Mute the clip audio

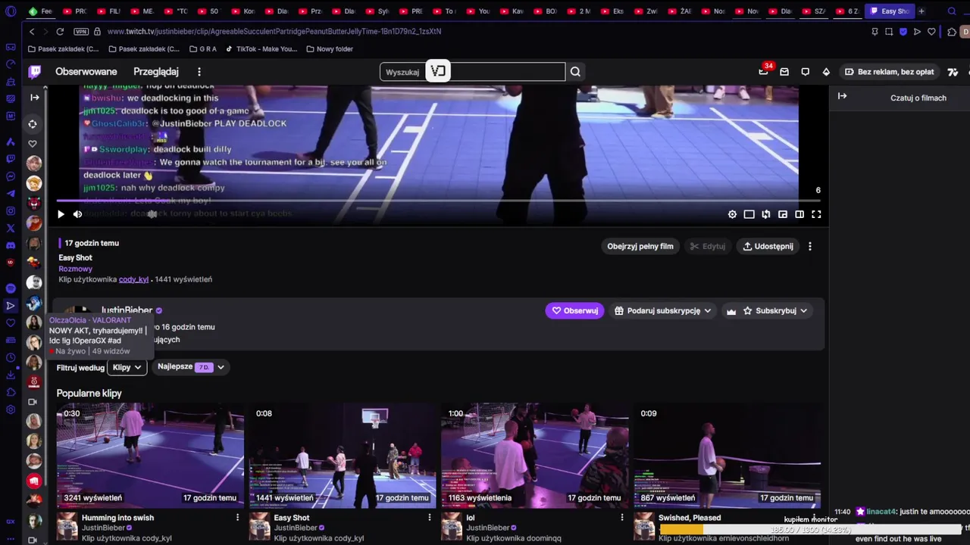pyautogui.click(x=77, y=214)
